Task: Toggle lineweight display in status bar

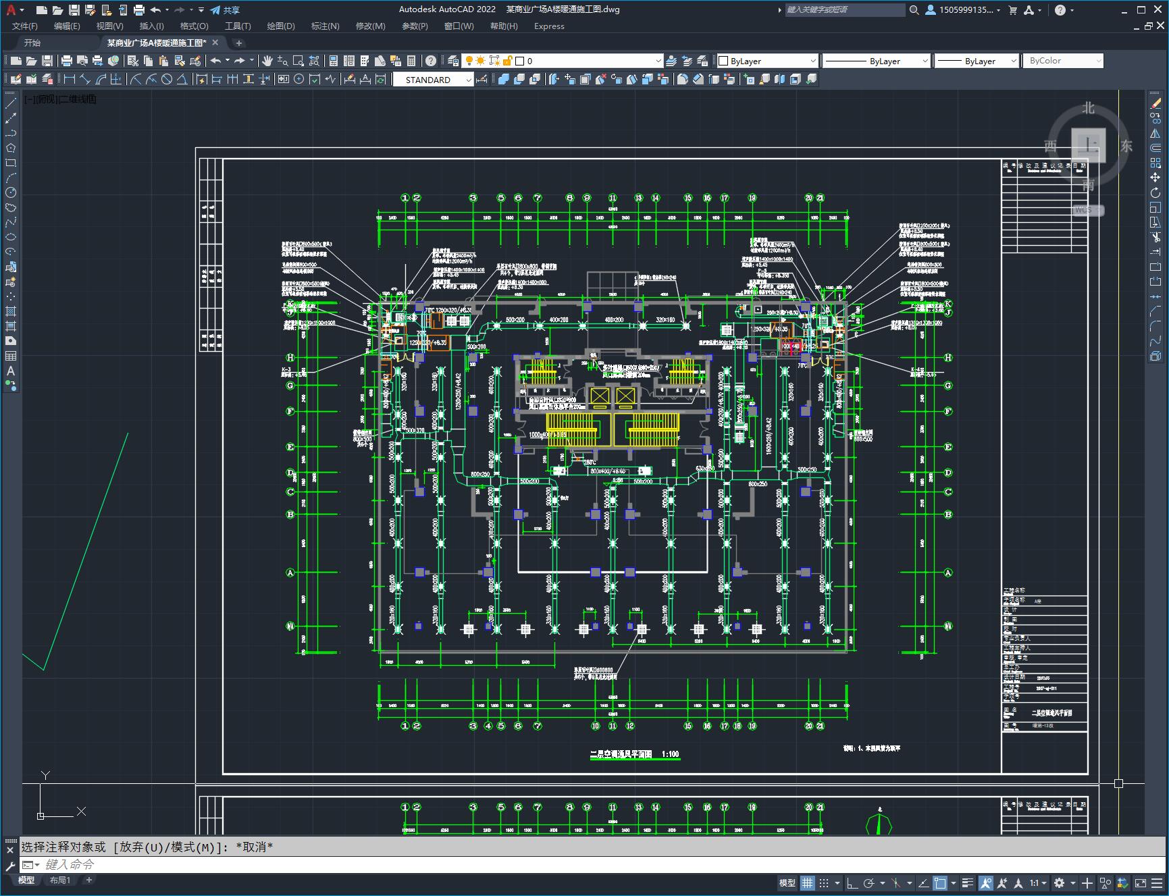Action: click(968, 882)
